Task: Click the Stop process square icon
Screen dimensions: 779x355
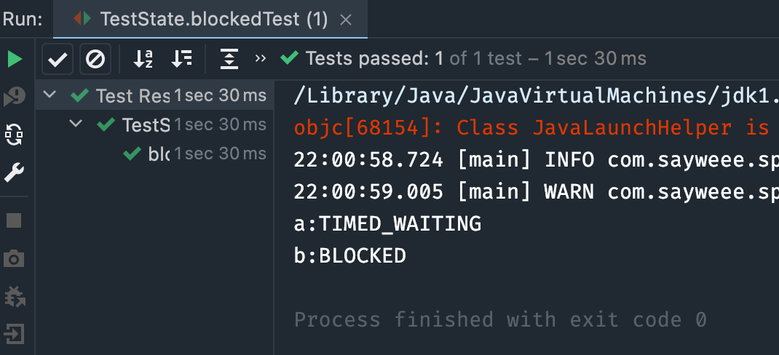Action: pyautogui.click(x=15, y=220)
